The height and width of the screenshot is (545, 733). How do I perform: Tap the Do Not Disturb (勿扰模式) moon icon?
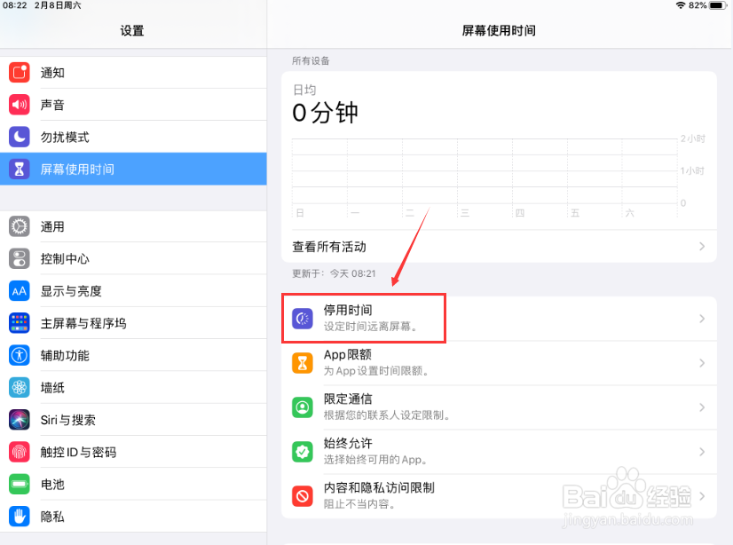pyautogui.click(x=20, y=137)
